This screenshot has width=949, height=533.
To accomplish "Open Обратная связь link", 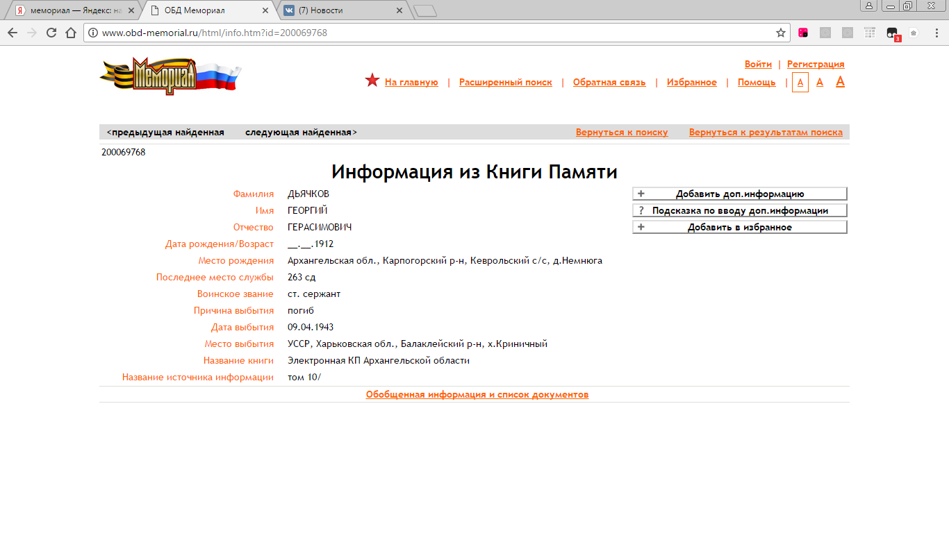I will point(609,82).
